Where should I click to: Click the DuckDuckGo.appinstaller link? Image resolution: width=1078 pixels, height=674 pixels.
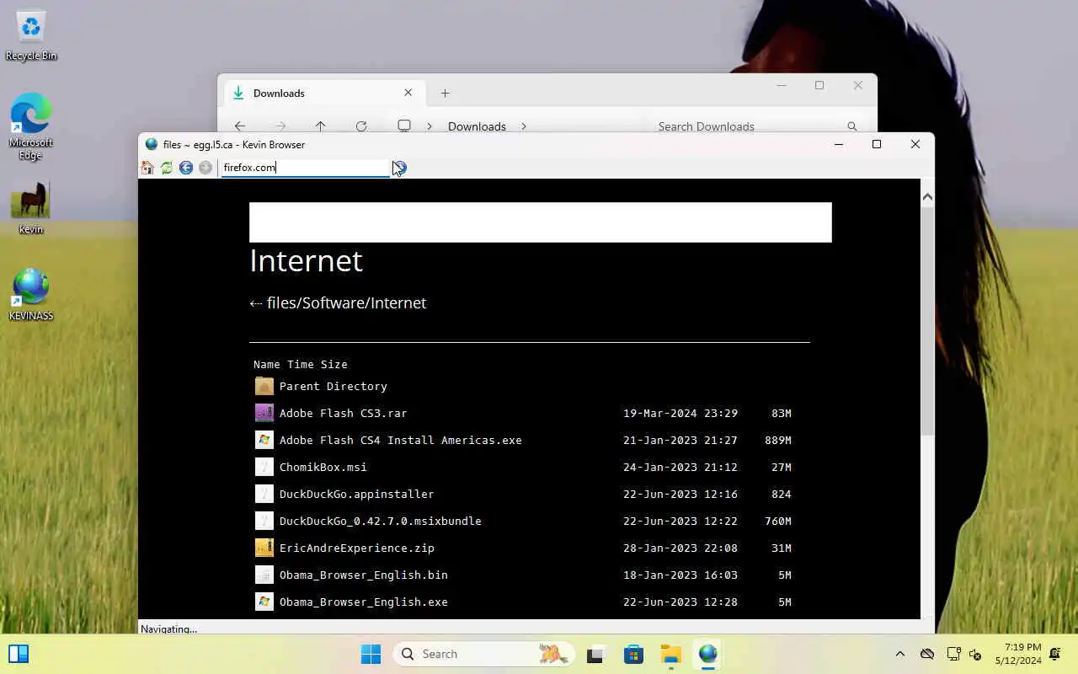coord(357,495)
